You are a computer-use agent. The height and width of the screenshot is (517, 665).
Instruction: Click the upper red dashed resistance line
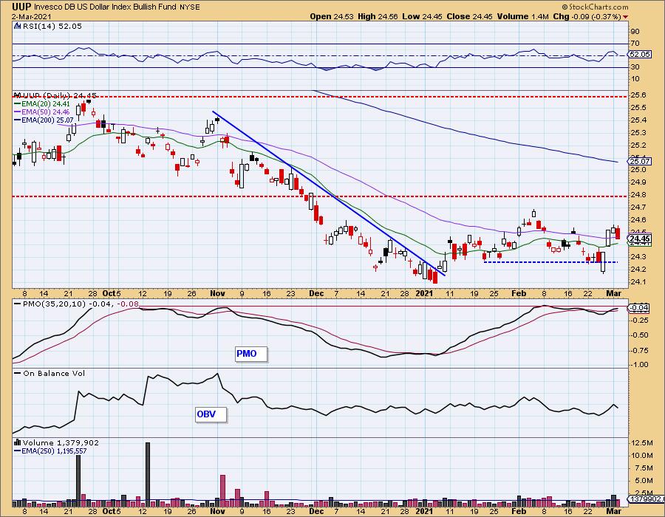320,97
